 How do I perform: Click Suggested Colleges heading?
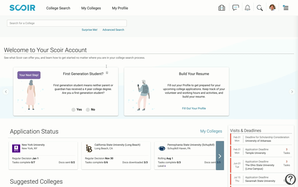(x=36, y=181)
